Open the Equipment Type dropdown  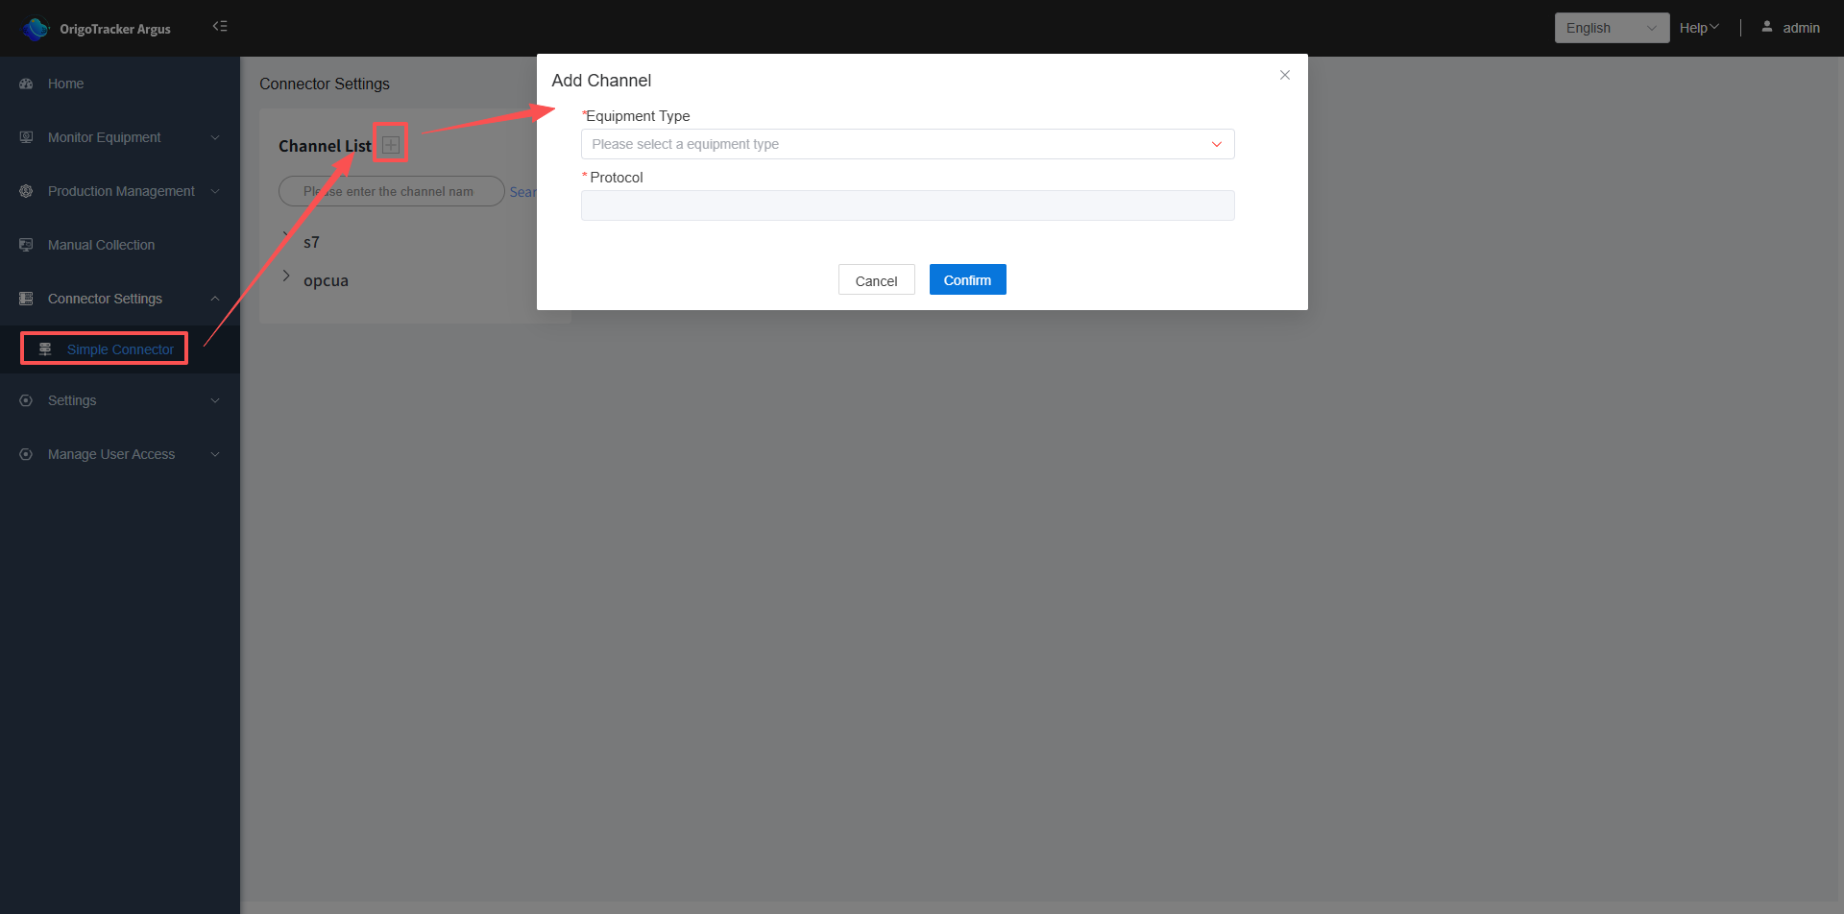click(908, 144)
